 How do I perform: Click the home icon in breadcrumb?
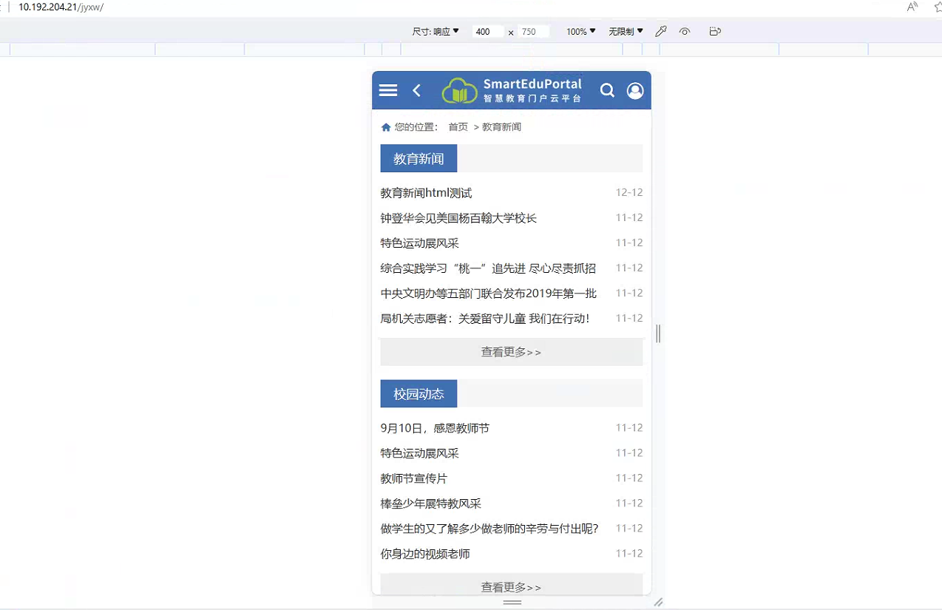[385, 127]
